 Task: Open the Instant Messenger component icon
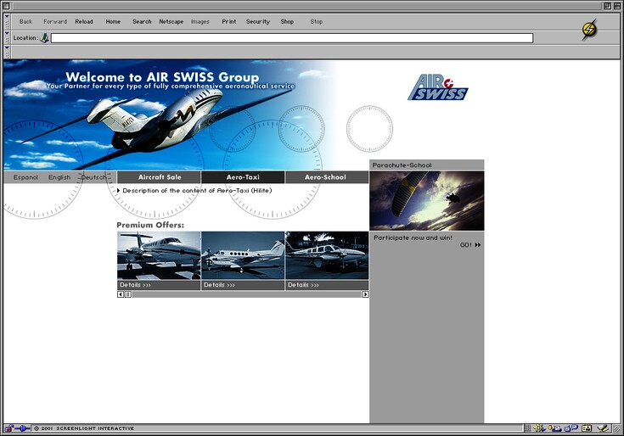coord(571,428)
